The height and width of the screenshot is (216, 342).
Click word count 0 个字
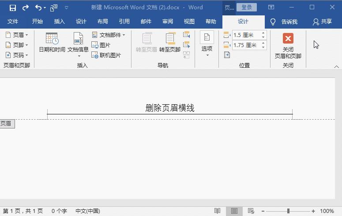coord(59,211)
